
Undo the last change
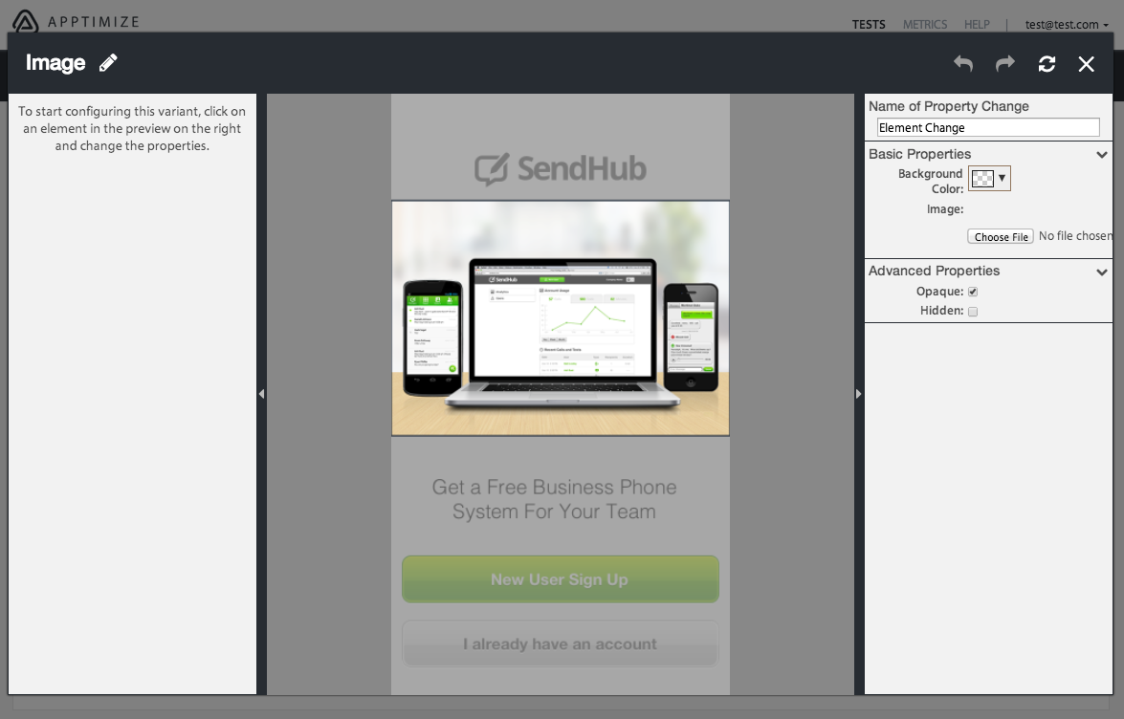[963, 64]
